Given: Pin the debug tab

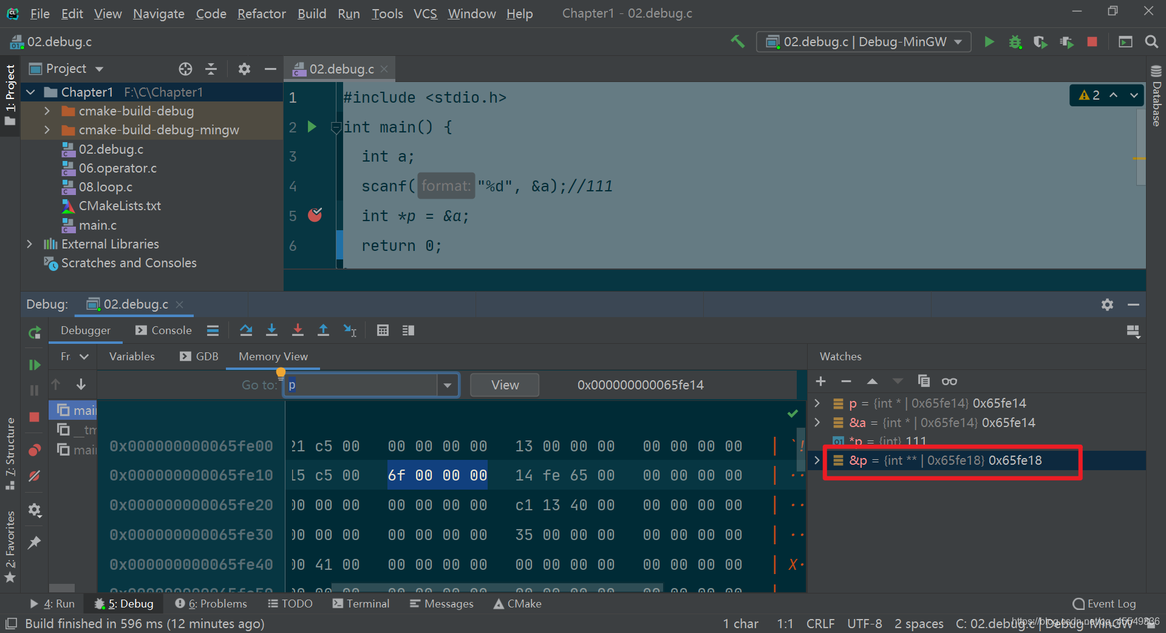Looking at the screenshot, I should point(35,542).
